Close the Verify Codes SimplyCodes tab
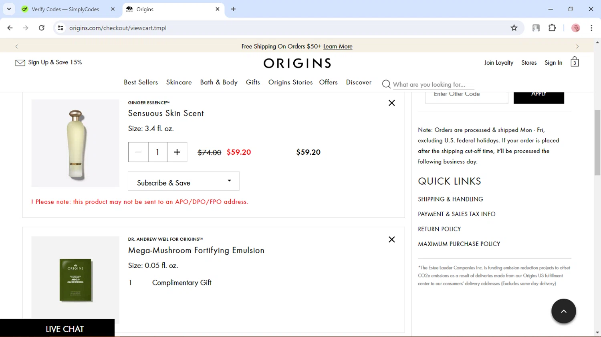This screenshot has width=601, height=337. click(113, 9)
